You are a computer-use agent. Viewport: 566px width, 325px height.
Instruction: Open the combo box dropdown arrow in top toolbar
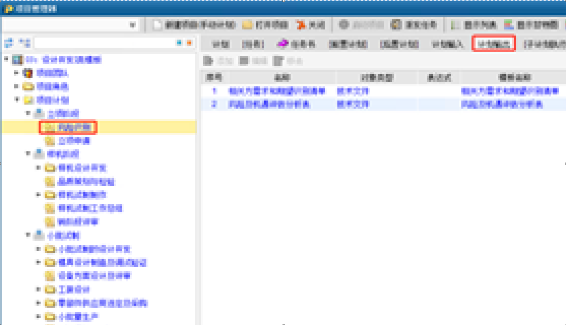click(x=133, y=25)
